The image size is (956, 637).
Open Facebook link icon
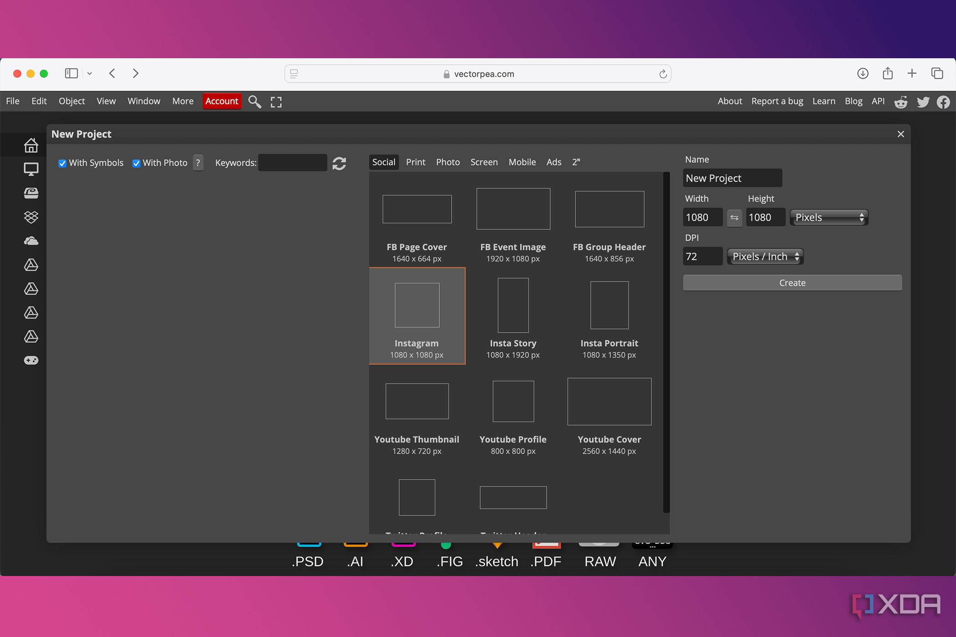point(943,102)
